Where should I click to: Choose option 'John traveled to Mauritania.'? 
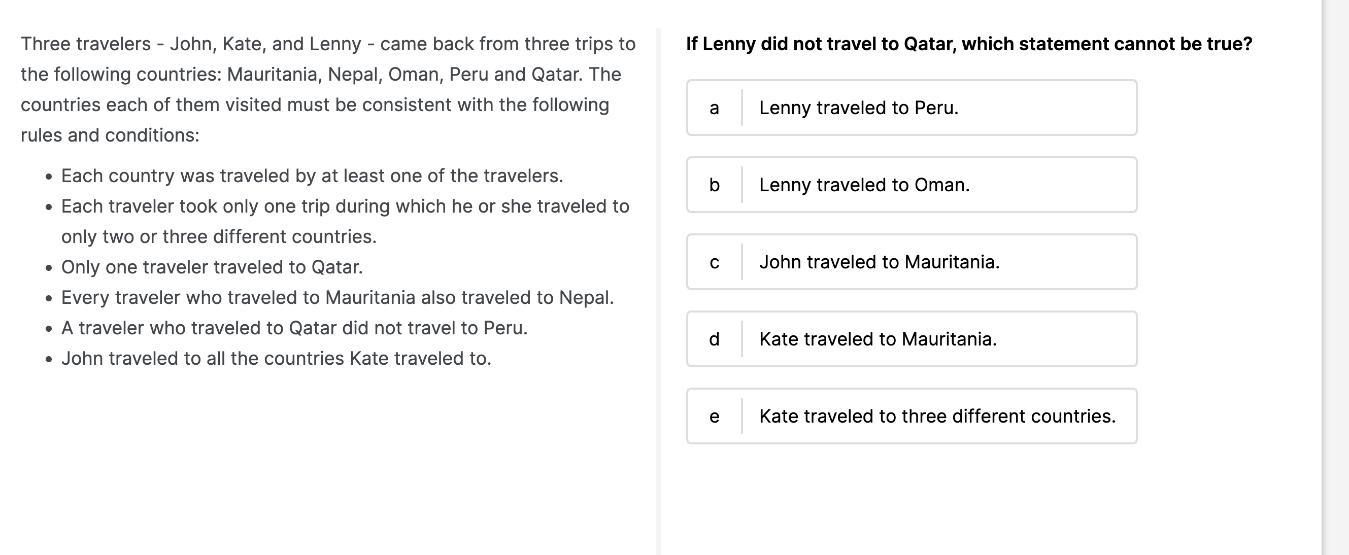pos(912,262)
